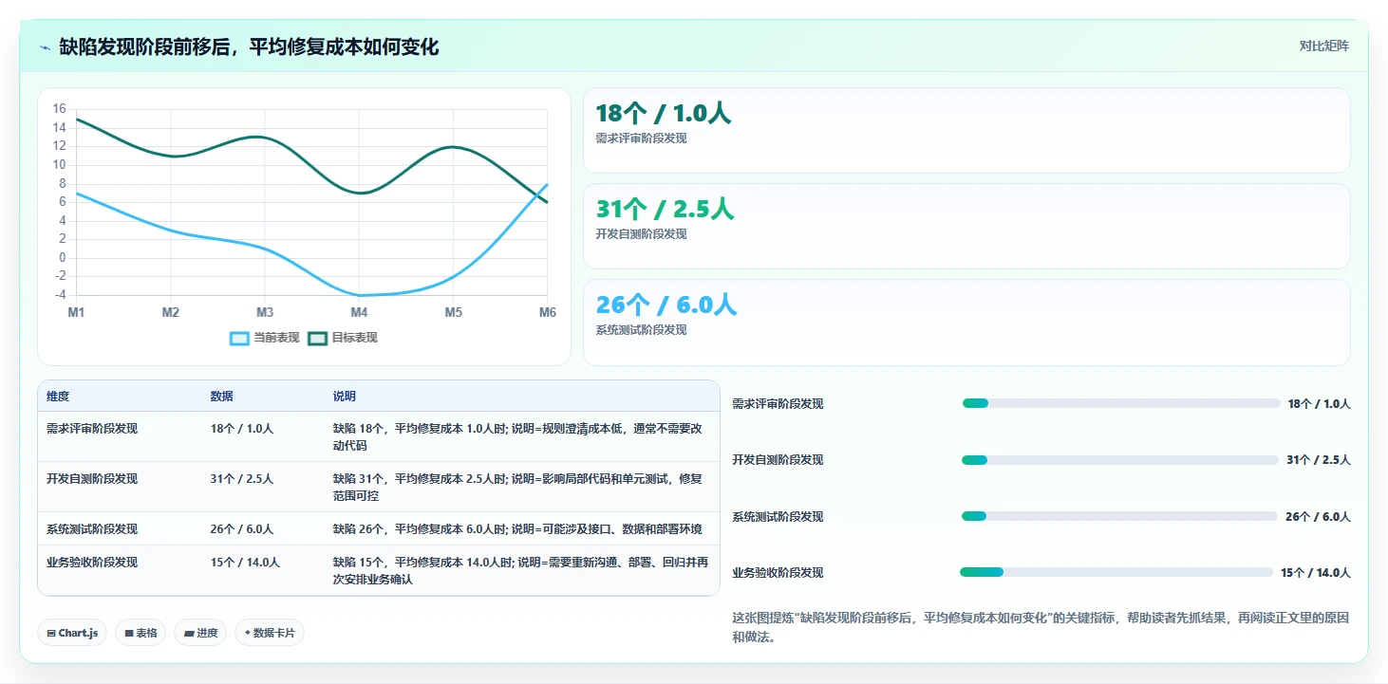Click the lightning icon beside the title
The width and height of the screenshot is (1388, 684).
[x=45, y=47]
